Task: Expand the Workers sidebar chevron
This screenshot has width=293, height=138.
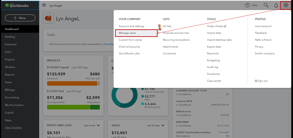Action: 35,67
